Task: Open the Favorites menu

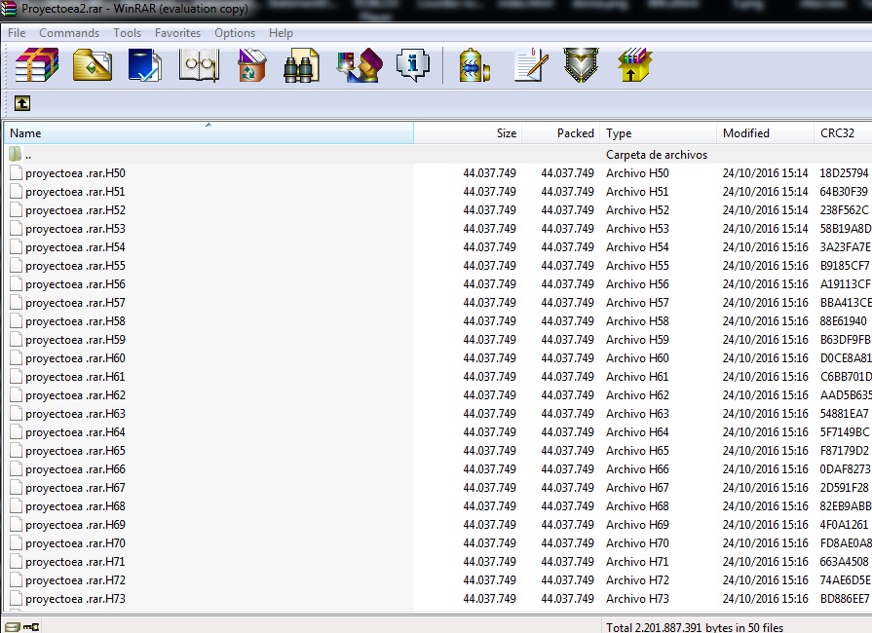Action: coord(177,33)
